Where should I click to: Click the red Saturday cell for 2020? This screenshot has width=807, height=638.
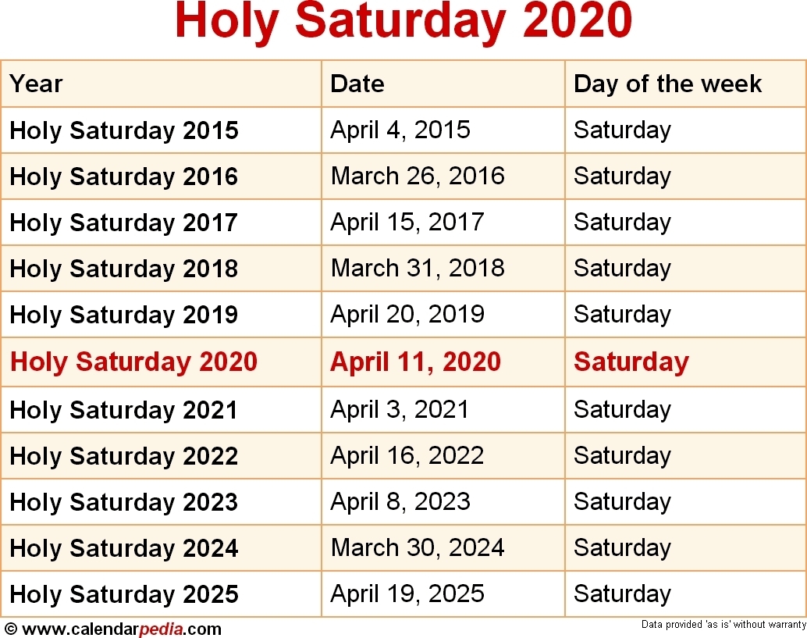coord(631,362)
